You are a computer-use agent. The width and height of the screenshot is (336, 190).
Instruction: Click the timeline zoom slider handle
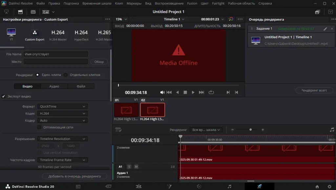[250, 130]
